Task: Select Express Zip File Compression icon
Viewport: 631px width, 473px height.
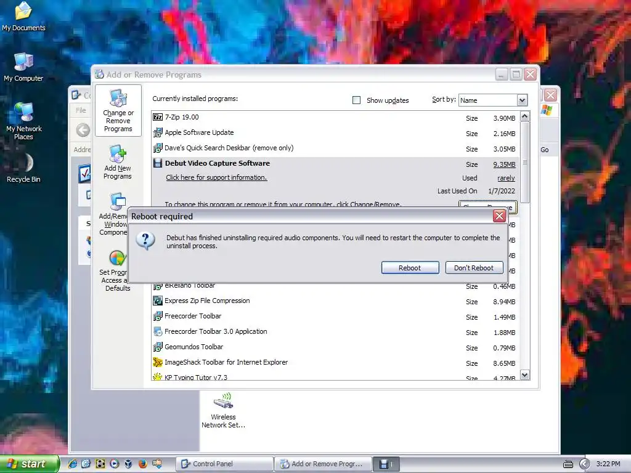Action: (158, 301)
